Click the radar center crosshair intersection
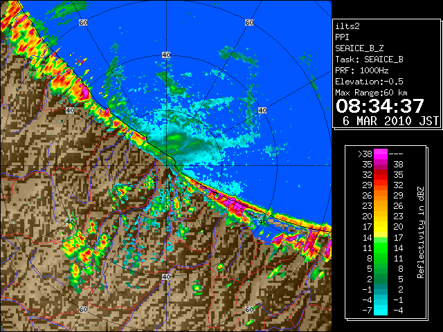The height and width of the screenshot is (332, 443). (166, 166)
